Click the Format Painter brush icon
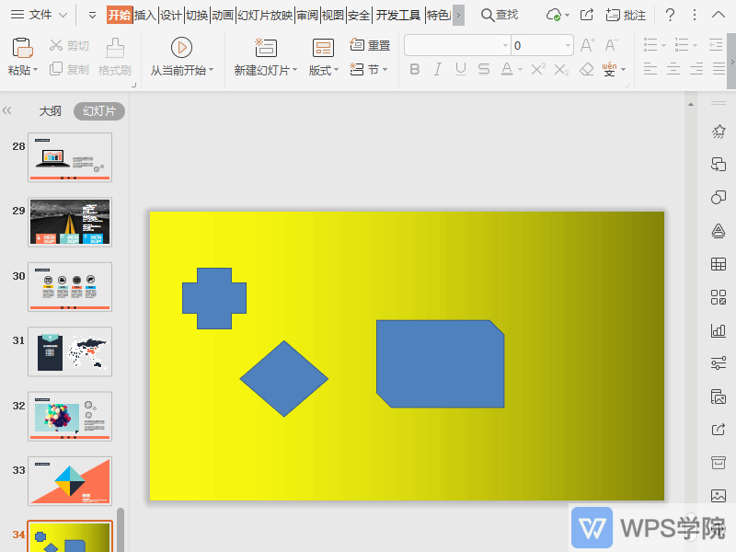Viewport: 736px width, 552px height. pyautogui.click(x=115, y=48)
